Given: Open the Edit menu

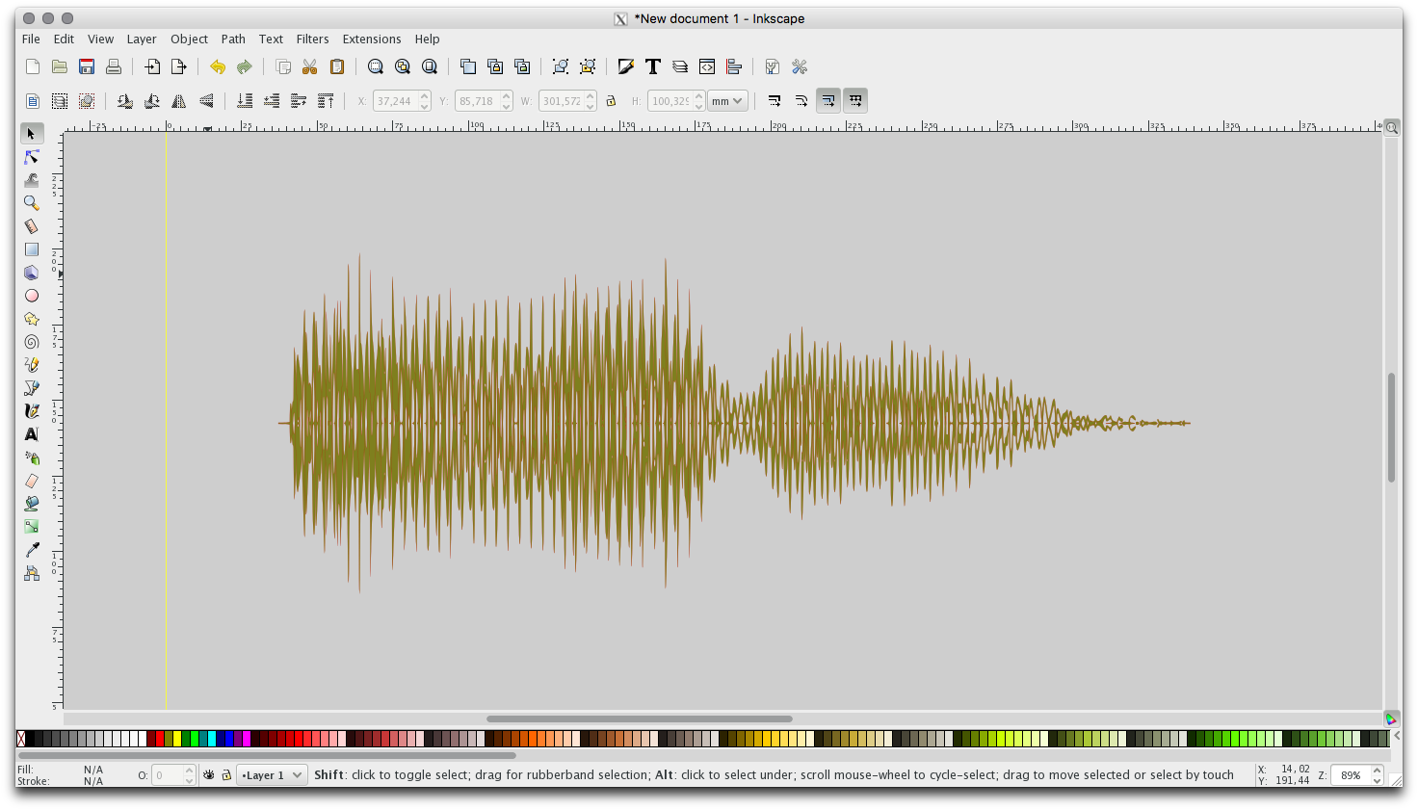Looking at the screenshot, I should [64, 39].
